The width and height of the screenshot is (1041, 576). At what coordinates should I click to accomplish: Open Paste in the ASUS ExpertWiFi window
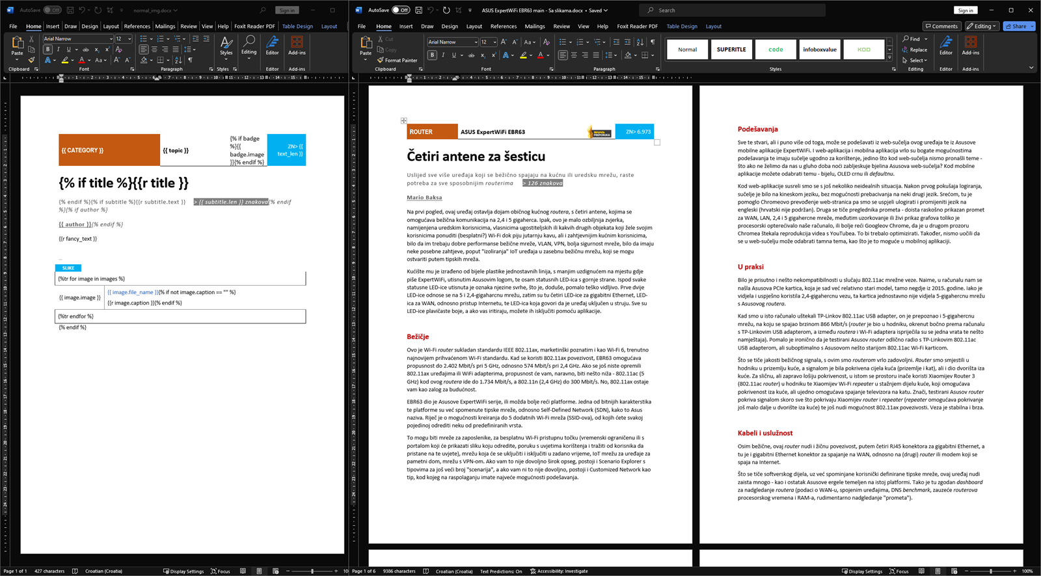366,47
